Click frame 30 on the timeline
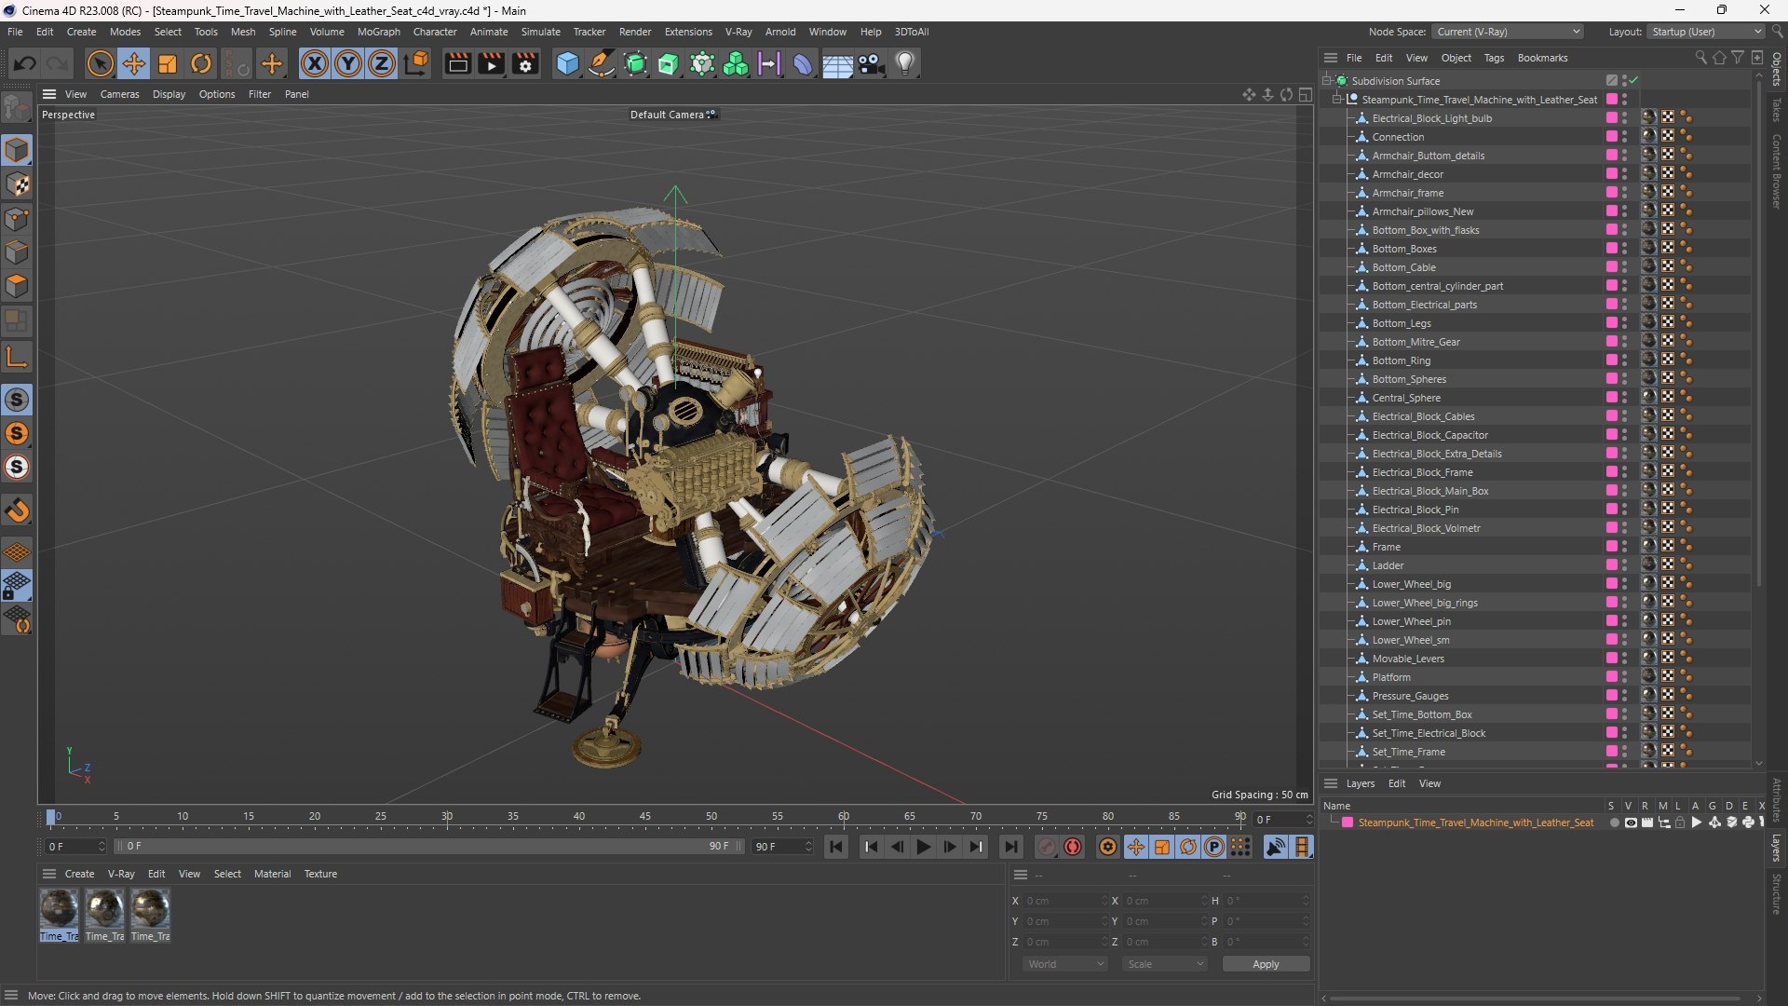This screenshot has width=1788, height=1006. pyautogui.click(x=447, y=817)
